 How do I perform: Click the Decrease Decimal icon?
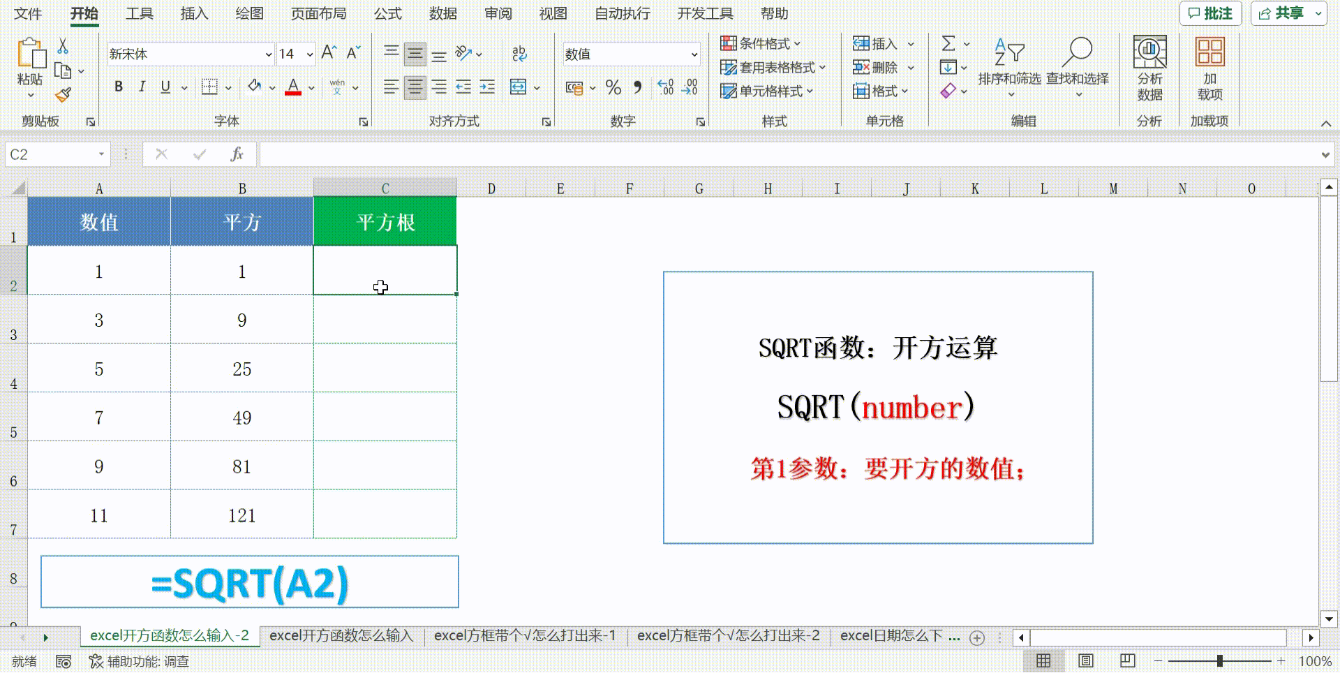690,87
